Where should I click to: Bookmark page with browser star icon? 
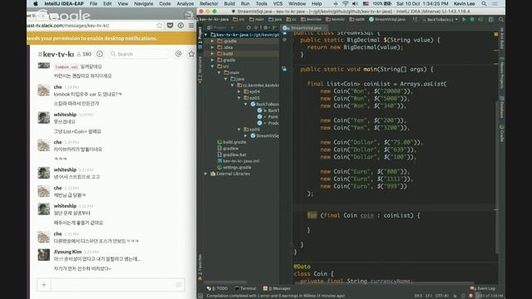coord(160,26)
